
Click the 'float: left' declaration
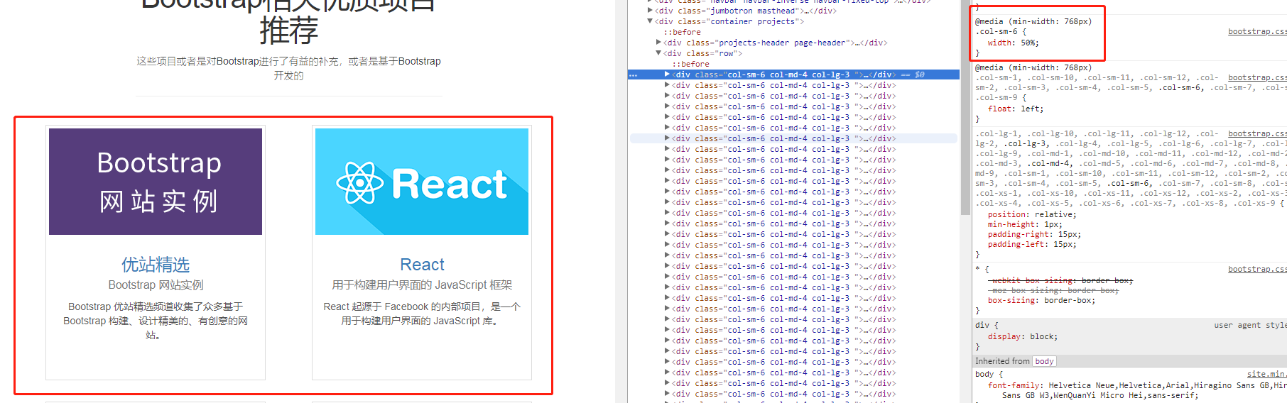click(1016, 109)
